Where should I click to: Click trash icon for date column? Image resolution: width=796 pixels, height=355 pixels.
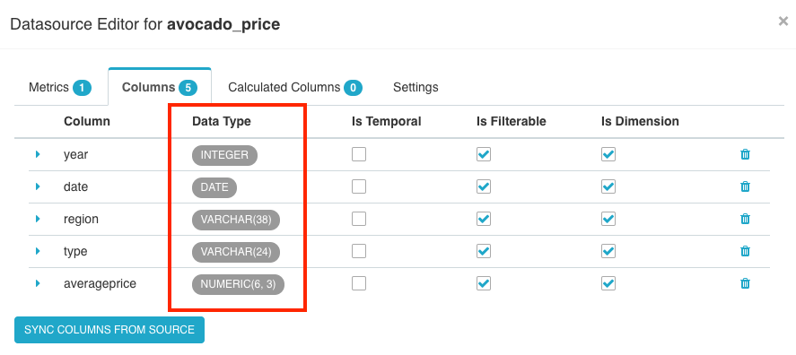(x=745, y=186)
